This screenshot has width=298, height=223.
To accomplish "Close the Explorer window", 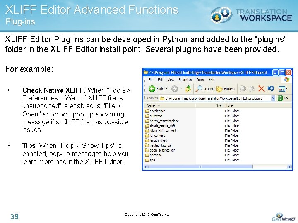I will tap(289, 72).
